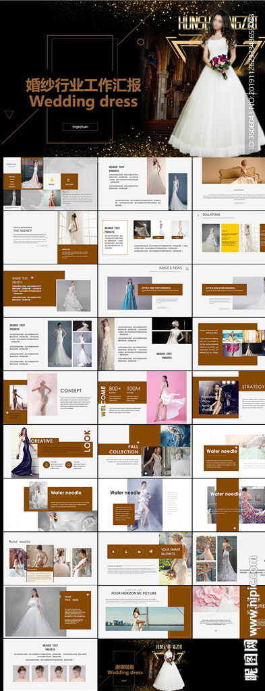Screen dimensions: 265x691
Task: Open the Water needle slide with four photos
Action: (50, 558)
